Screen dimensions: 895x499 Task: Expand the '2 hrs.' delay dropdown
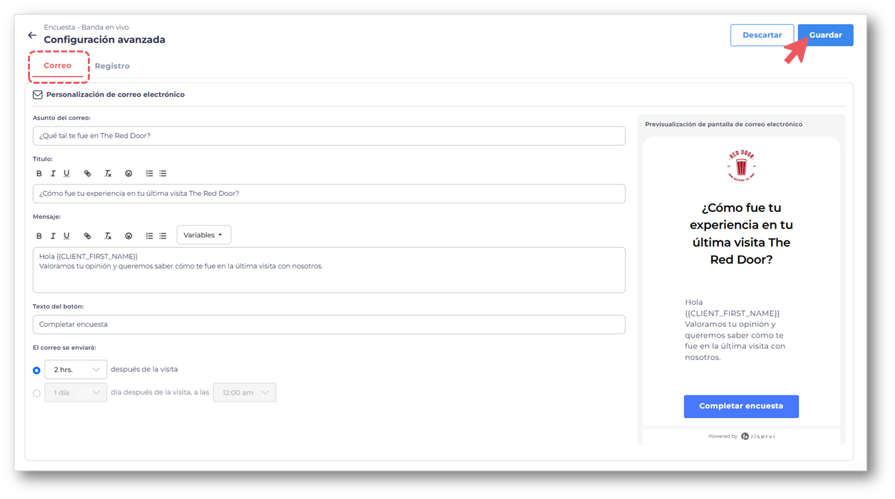tap(76, 369)
